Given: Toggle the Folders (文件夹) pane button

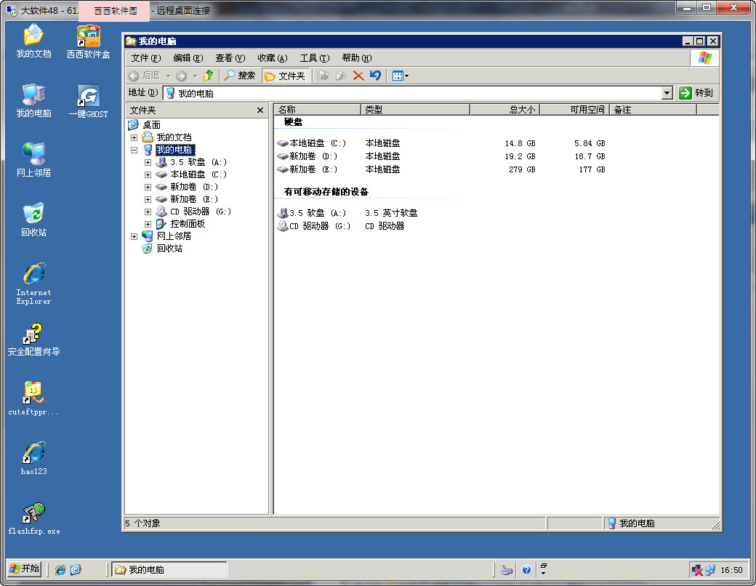Looking at the screenshot, I should [285, 76].
